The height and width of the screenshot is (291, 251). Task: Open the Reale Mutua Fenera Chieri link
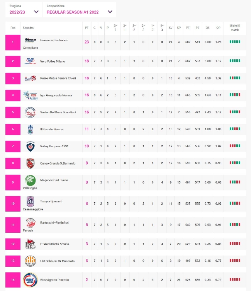tap(58, 78)
